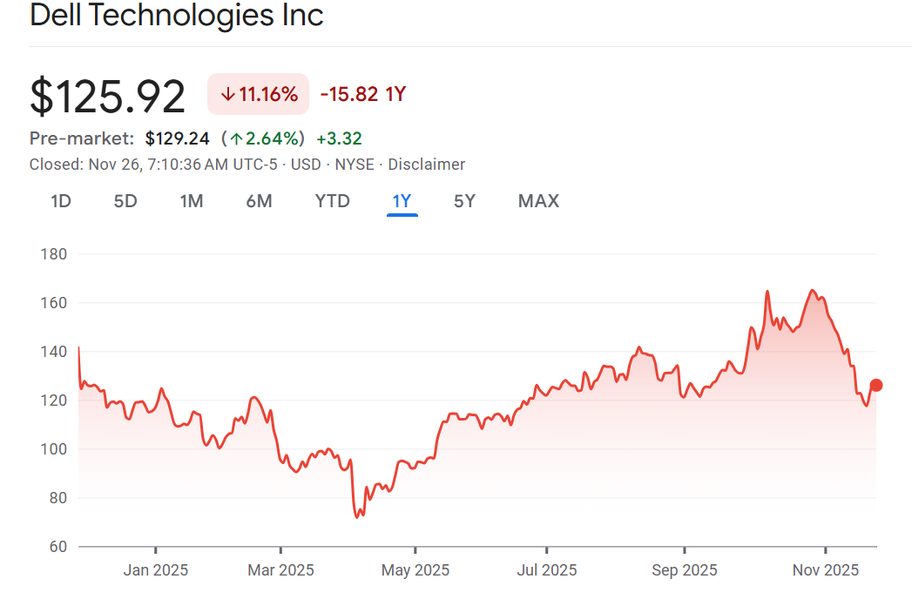Click the $125.92 current price
The image size is (912, 606).
click(x=108, y=96)
